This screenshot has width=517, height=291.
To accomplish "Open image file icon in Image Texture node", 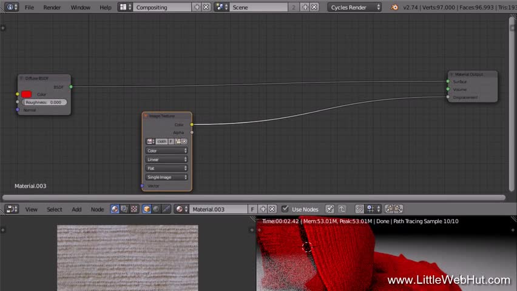I will pyautogui.click(x=178, y=141).
